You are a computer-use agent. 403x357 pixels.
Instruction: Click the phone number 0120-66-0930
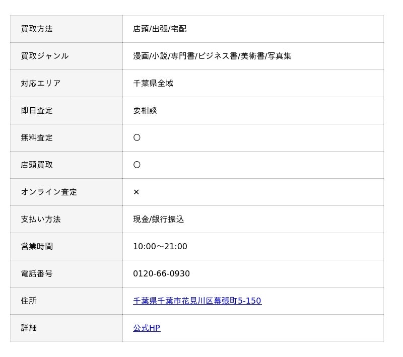tap(161, 273)
